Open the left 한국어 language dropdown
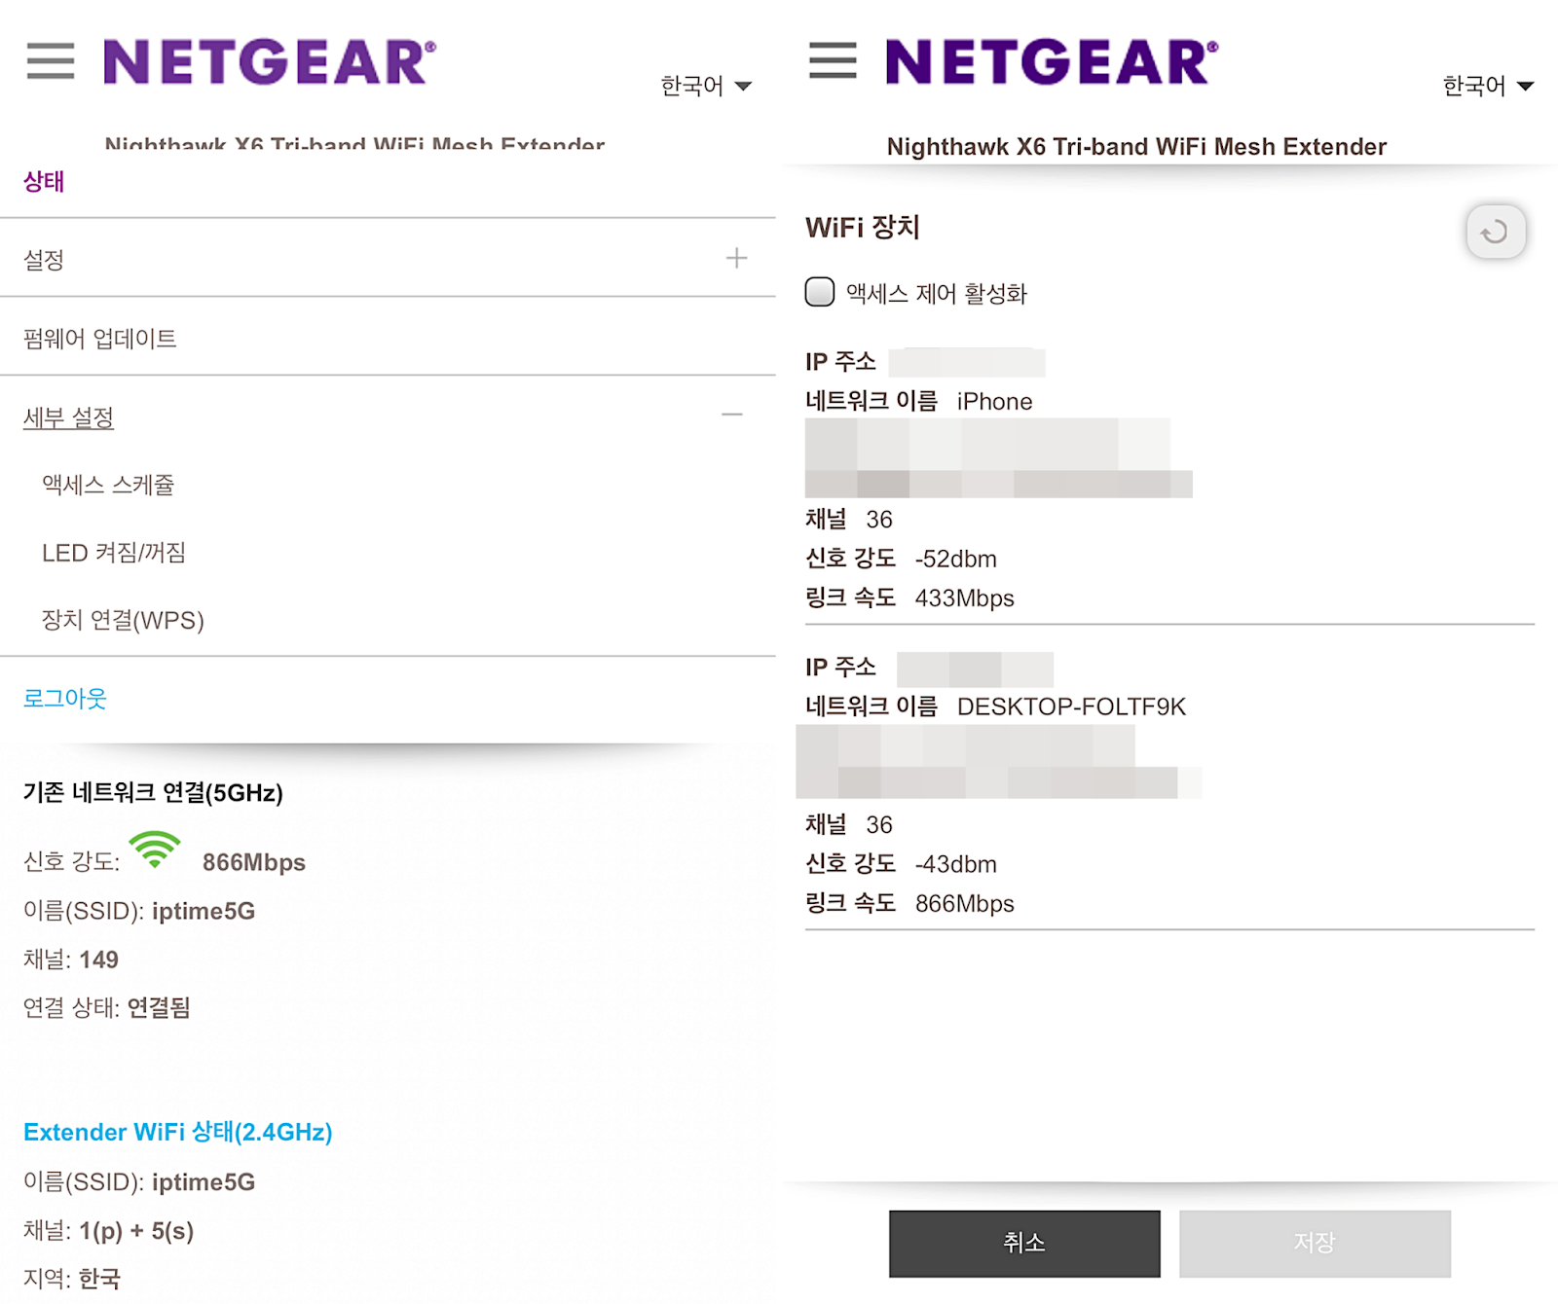Viewport: 1558px width, 1304px height. tap(706, 87)
